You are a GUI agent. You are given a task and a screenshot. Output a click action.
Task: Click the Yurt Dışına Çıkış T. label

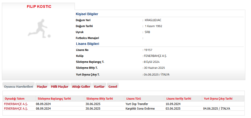[x=88, y=74]
